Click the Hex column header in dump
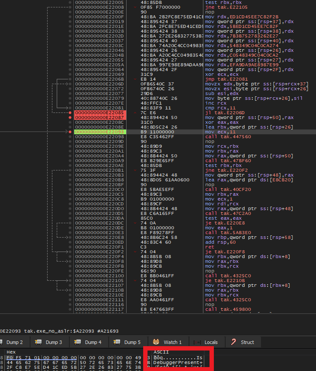The image size is (316, 371). pyautogui.click(x=11, y=352)
